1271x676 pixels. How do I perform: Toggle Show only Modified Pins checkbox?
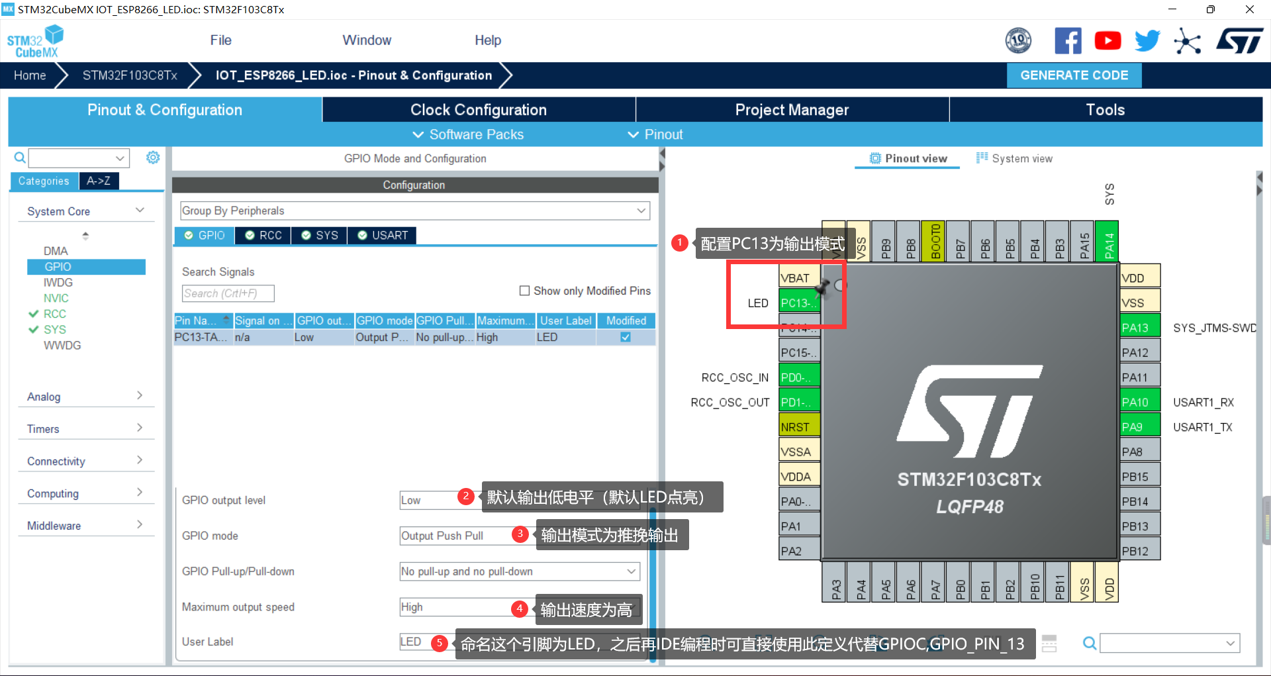524,291
